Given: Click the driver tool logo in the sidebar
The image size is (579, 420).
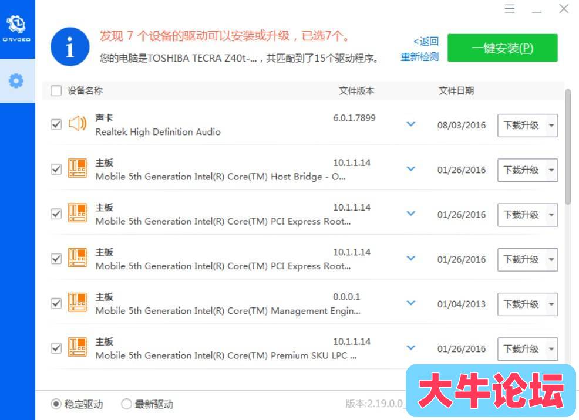Looking at the screenshot, I should [x=16, y=28].
